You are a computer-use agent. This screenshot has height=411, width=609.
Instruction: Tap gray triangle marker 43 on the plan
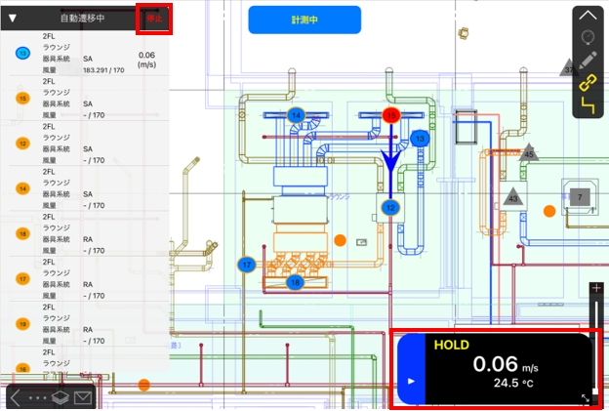513,198
